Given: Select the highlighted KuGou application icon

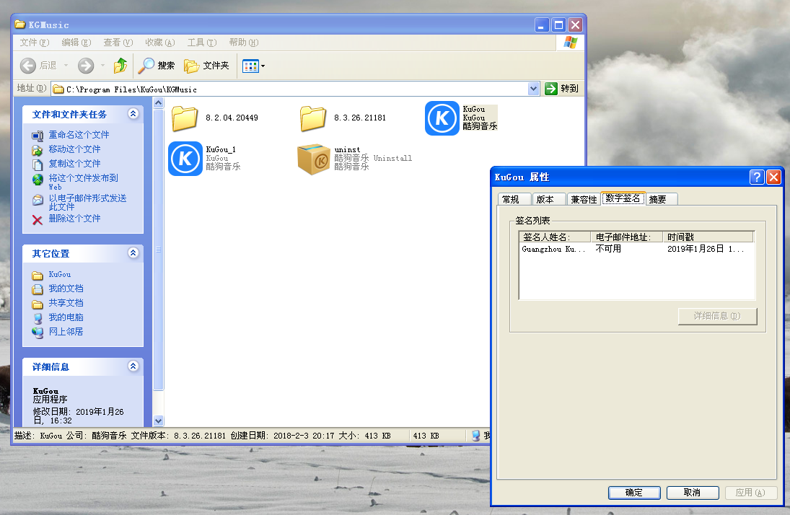Looking at the screenshot, I should [442, 118].
